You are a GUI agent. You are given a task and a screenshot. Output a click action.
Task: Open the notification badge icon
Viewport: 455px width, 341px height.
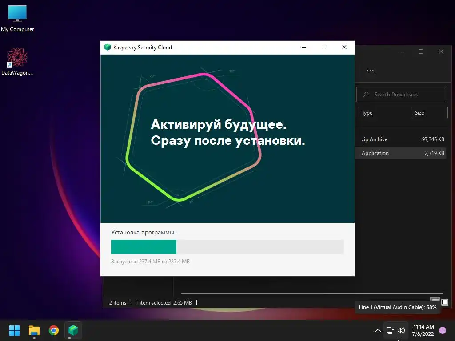coord(443,330)
